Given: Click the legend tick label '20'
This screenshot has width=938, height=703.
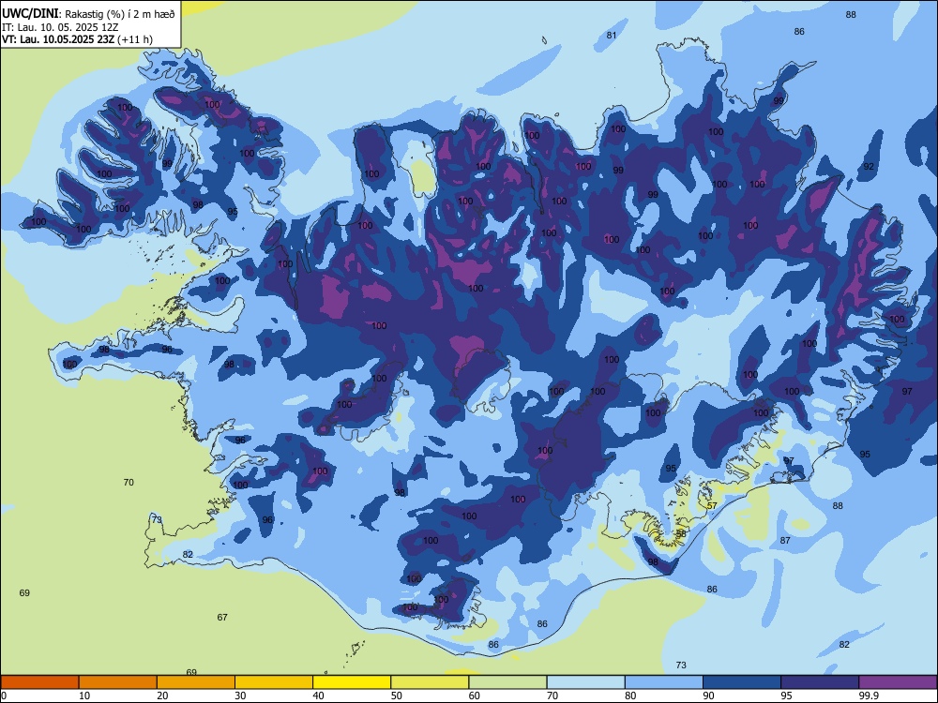Looking at the screenshot, I should pyautogui.click(x=162, y=696).
